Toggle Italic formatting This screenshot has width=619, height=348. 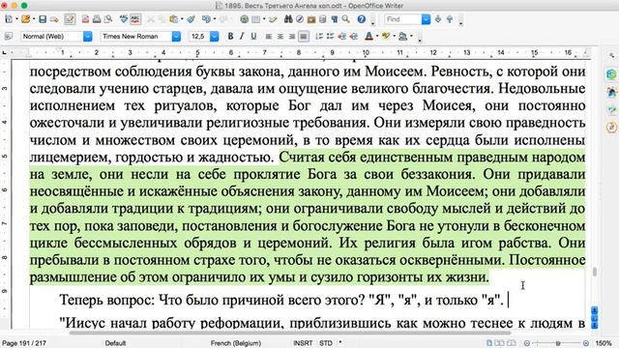[242, 37]
